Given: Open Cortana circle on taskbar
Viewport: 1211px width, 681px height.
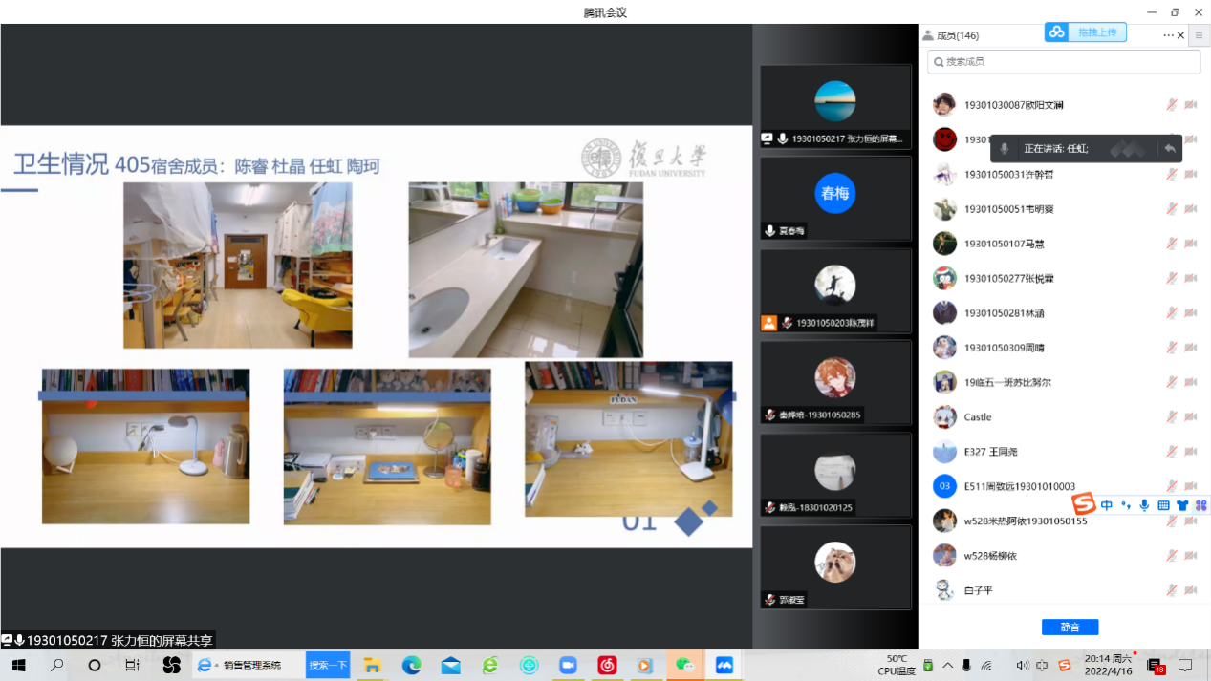Looking at the screenshot, I should pos(95,665).
